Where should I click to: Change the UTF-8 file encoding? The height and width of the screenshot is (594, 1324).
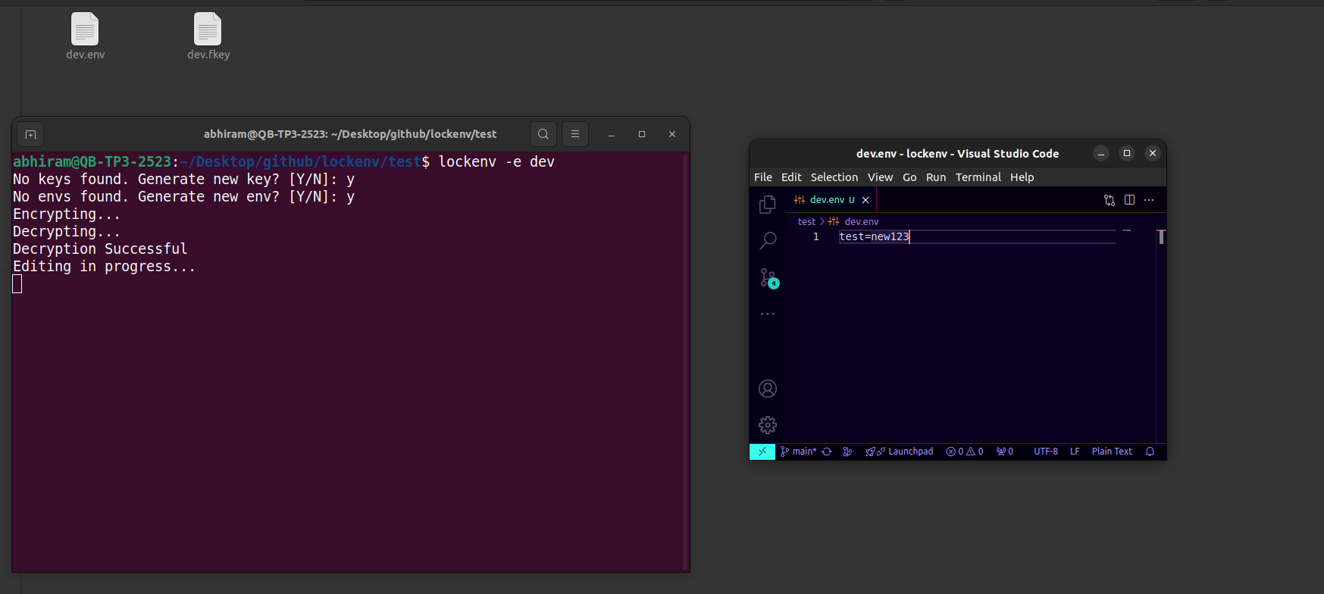tap(1046, 452)
